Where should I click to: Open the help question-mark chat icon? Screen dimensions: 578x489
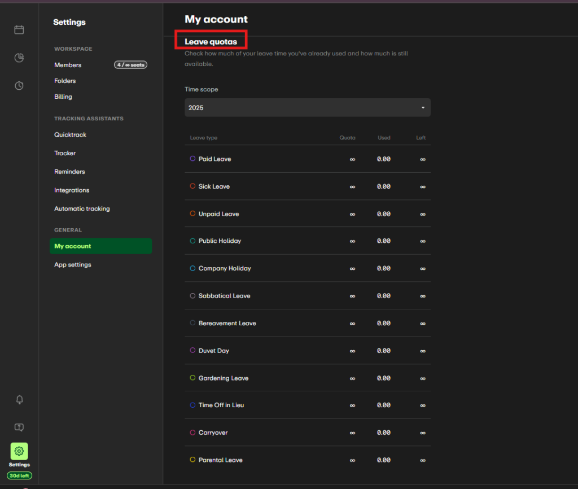[x=19, y=427]
